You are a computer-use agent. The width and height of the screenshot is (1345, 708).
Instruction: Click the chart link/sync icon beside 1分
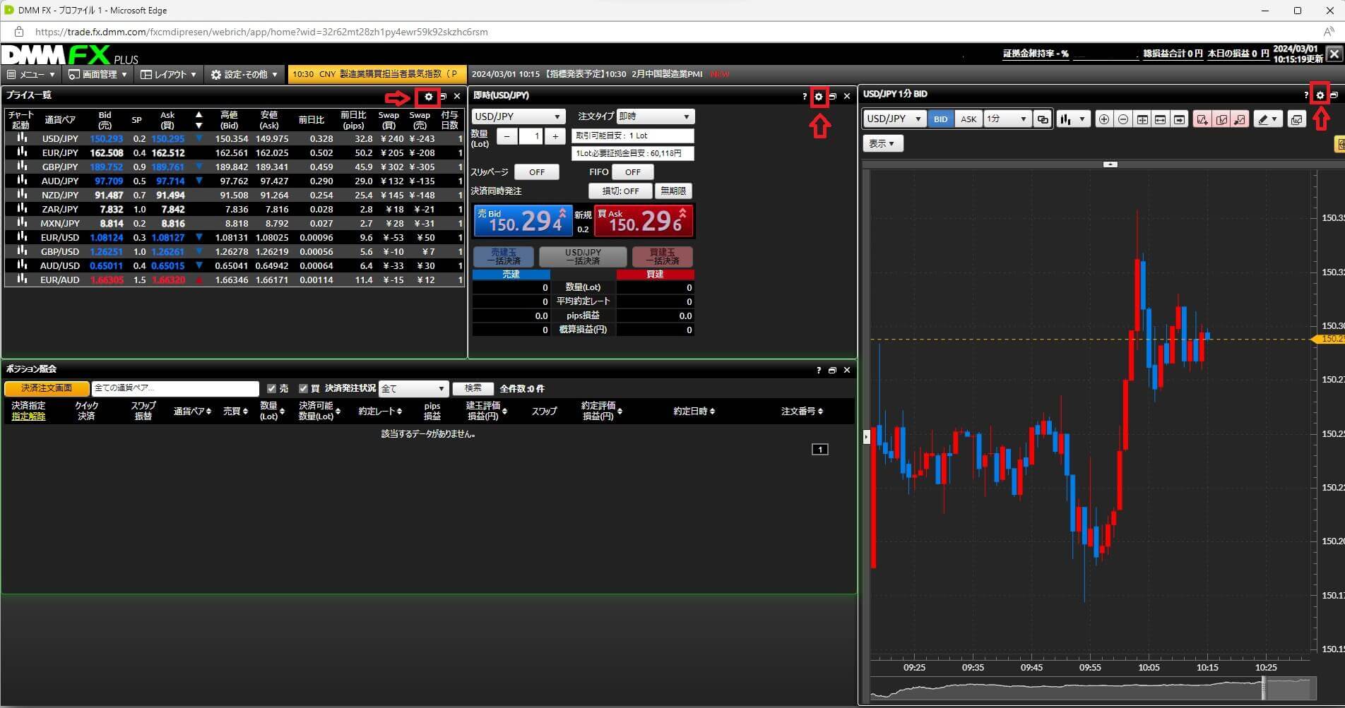point(1043,119)
